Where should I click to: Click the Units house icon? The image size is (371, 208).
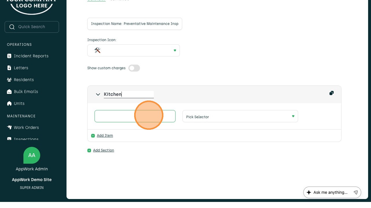click(x=9, y=103)
